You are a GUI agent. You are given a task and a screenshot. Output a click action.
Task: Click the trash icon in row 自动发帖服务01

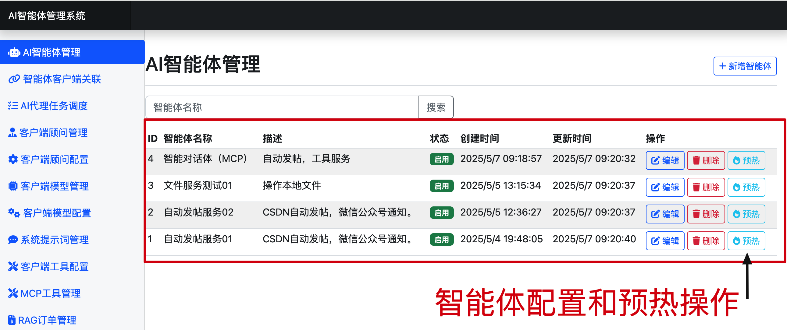coord(696,241)
